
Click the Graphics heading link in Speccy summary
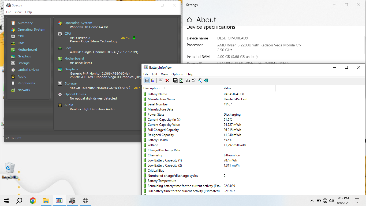click(x=71, y=69)
